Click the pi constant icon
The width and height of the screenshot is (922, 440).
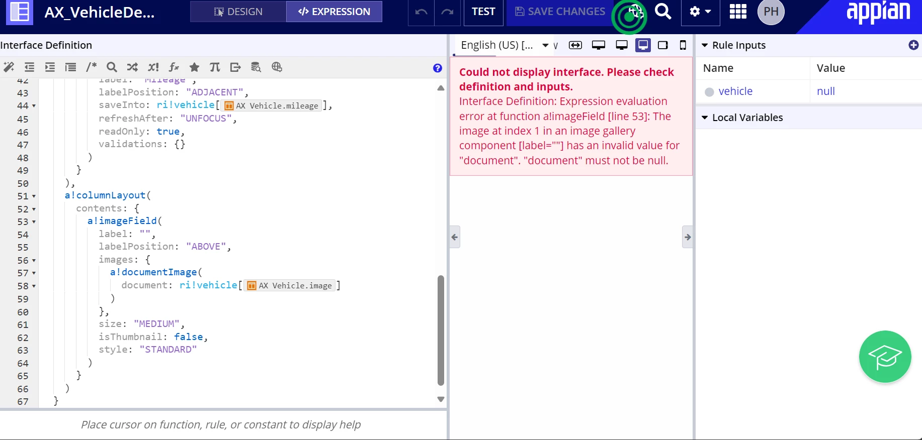215,67
